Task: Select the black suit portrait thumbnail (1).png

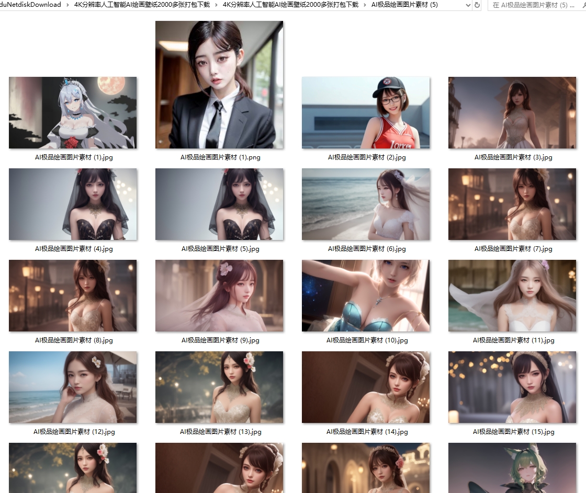Action: click(219, 85)
